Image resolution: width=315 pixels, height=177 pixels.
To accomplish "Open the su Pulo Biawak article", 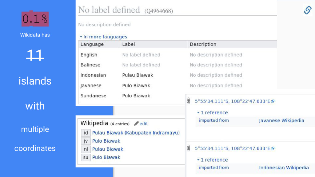I will pyautogui.click(x=106, y=157).
